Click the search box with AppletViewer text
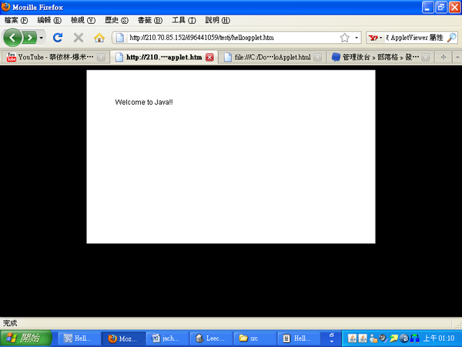Screen dimensions: 462x347 [x=415, y=38]
